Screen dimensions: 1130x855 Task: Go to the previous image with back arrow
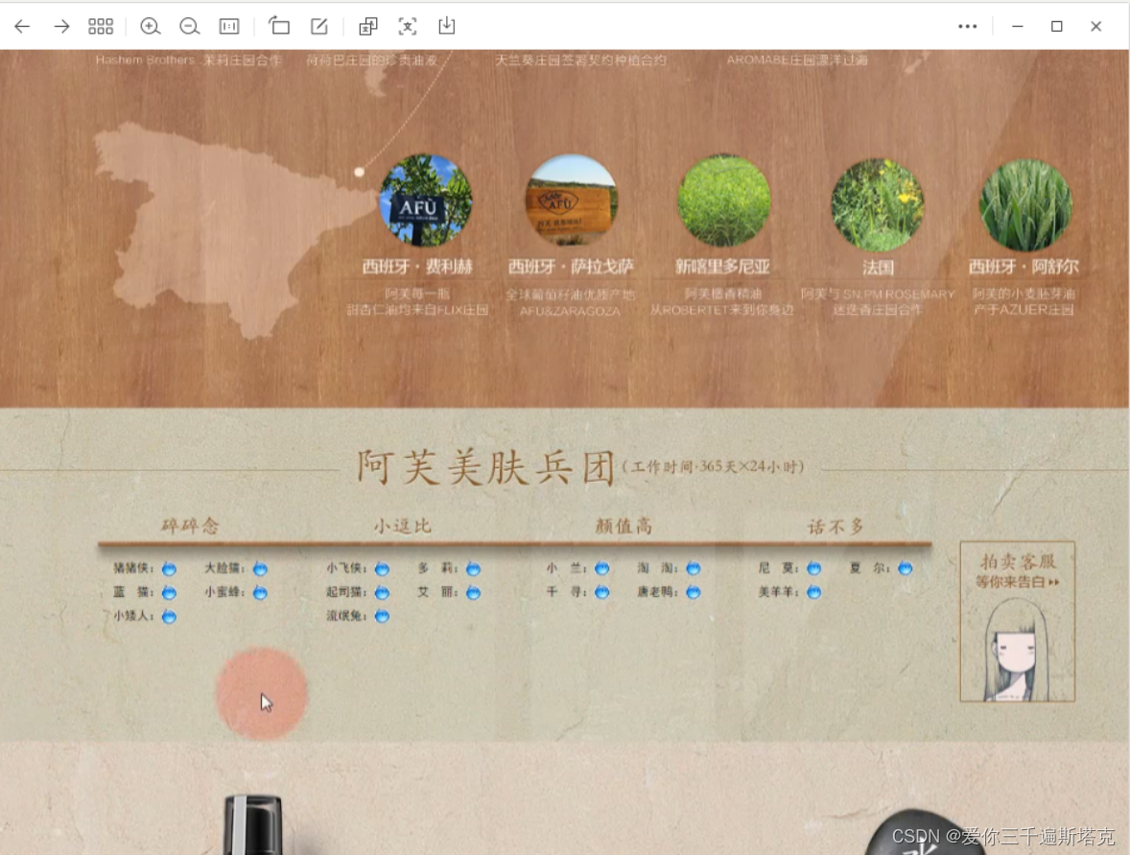(22, 27)
